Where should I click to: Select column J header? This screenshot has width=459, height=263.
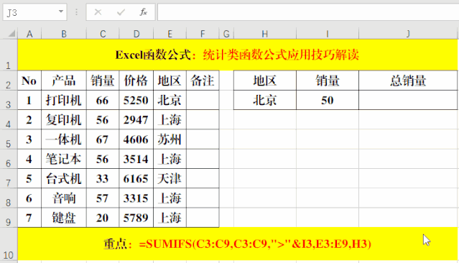[x=408, y=34]
